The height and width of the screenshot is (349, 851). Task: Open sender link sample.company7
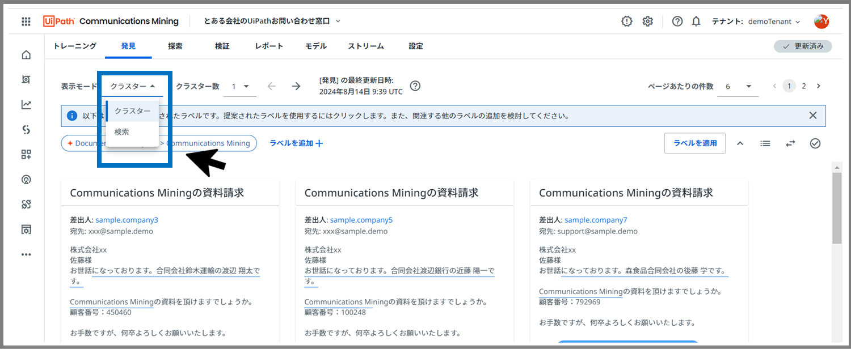(x=596, y=220)
